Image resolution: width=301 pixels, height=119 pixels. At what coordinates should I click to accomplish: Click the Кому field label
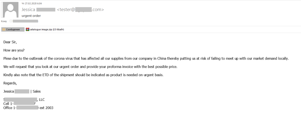[x=5, y=21]
